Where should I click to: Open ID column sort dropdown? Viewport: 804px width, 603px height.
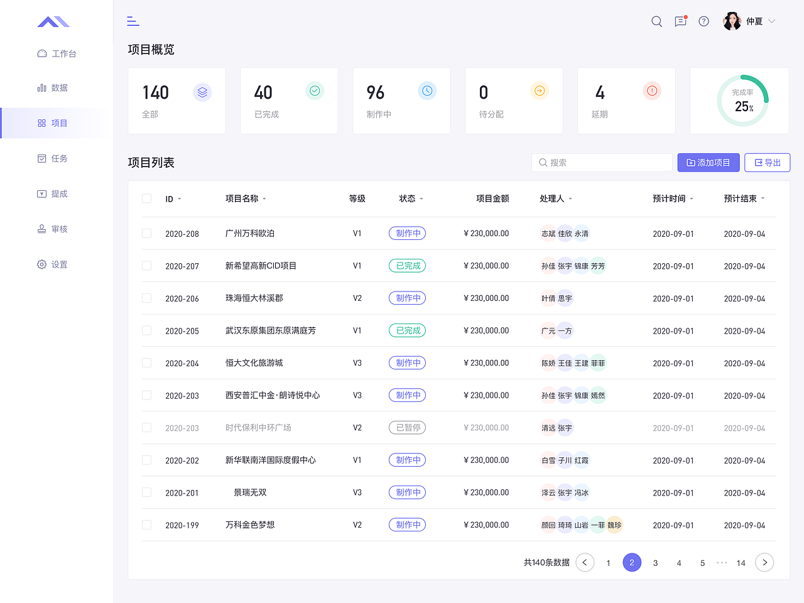tap(180, 198)
